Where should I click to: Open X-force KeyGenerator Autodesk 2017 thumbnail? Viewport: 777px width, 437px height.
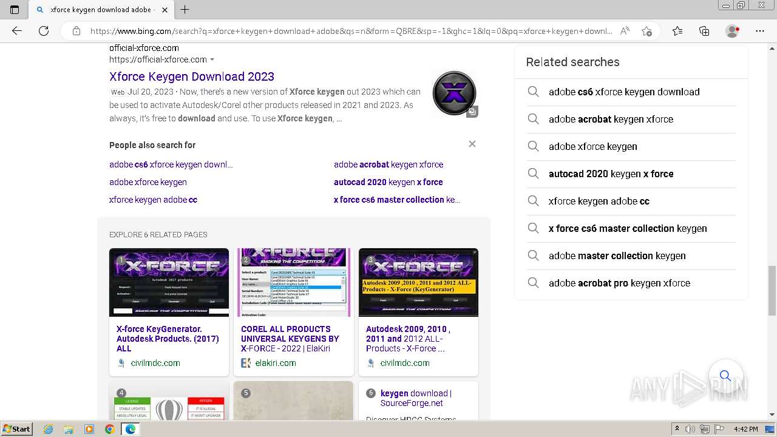(169, 282)
